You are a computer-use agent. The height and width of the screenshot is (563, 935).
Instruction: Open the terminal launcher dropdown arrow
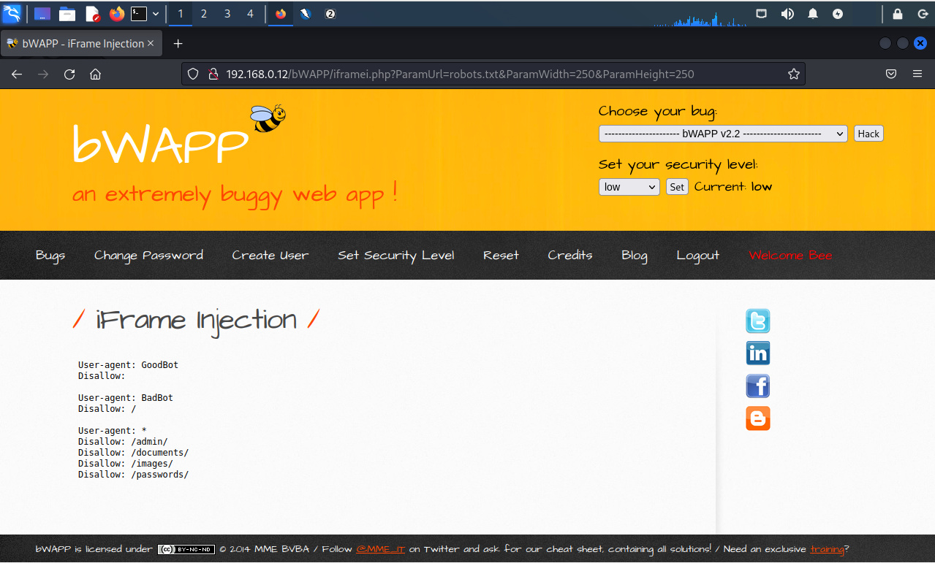(x=156, y=14)
